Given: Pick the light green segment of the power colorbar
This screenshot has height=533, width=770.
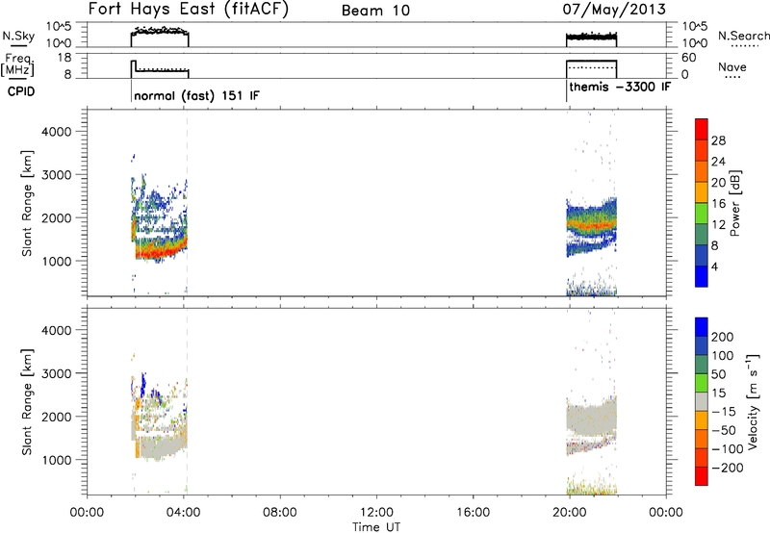Looking at the screenshot, I should coord(702,214).
